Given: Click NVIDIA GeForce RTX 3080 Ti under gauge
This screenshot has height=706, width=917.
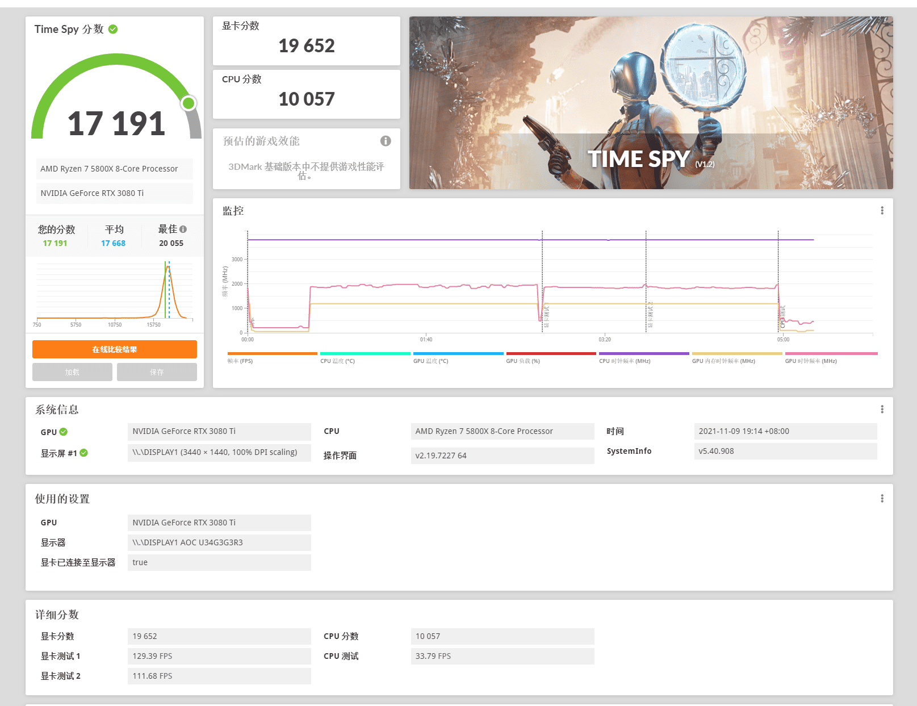Looking at the screenshot, I should (115, 193).
